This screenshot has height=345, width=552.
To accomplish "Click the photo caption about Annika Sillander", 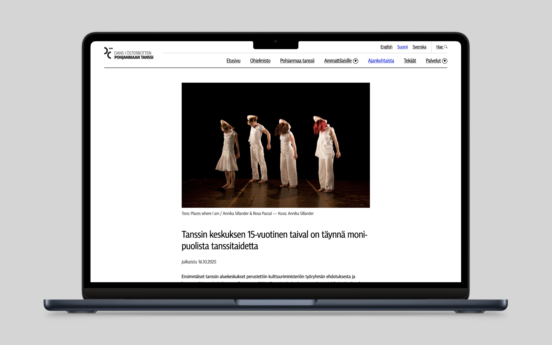I will (247, 213).
